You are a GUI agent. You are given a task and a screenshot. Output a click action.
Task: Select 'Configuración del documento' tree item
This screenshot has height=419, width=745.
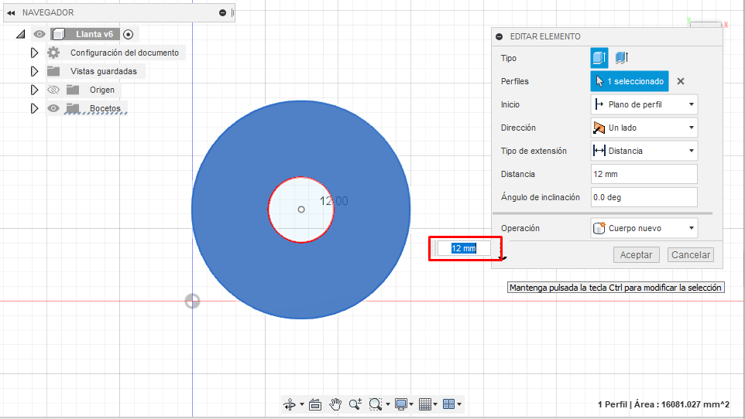(125, 53)
